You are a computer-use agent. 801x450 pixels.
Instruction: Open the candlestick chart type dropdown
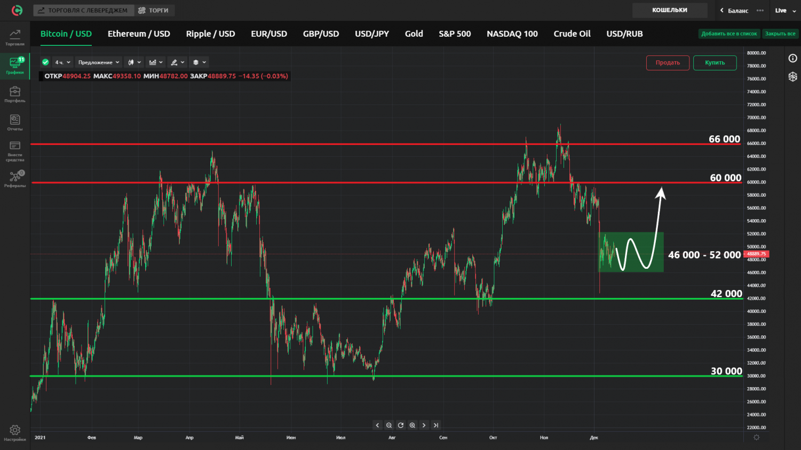pos(134,62)
